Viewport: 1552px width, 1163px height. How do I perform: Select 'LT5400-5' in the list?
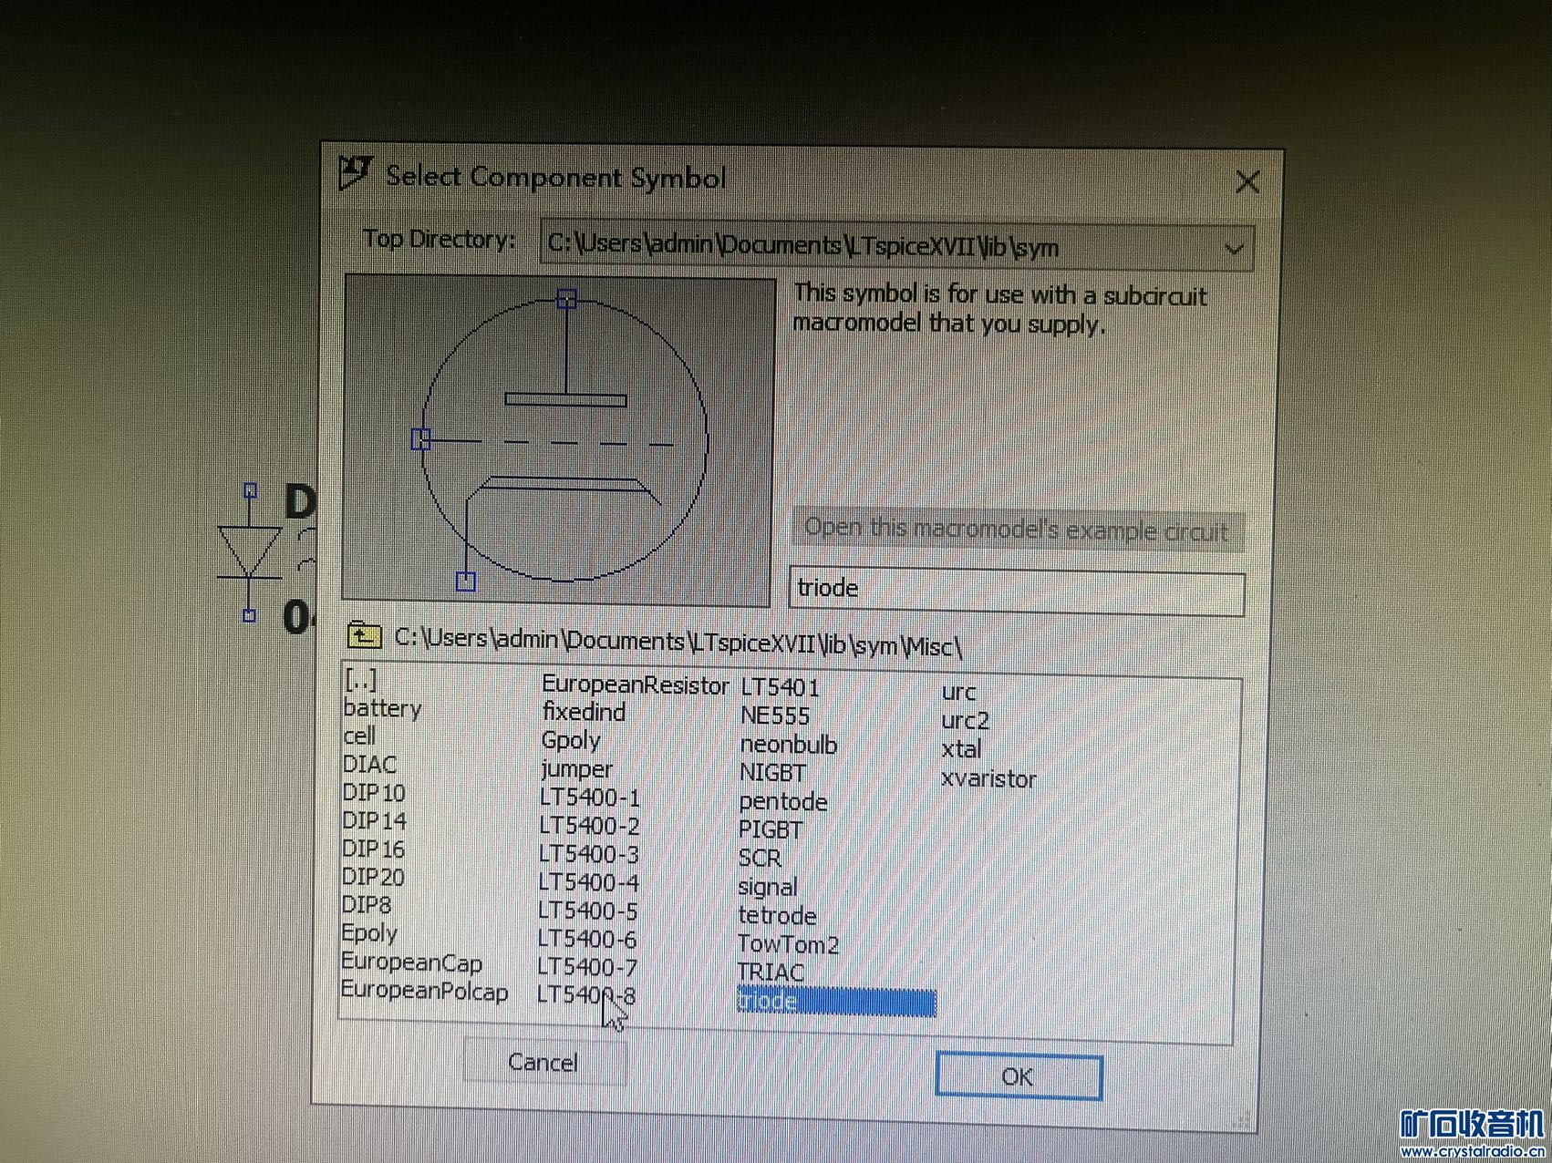point(587,911)
